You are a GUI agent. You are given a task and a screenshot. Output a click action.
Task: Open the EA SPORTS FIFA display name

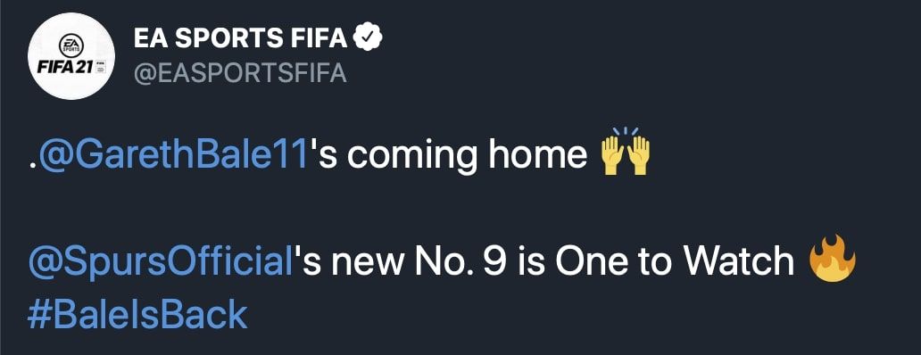pos(241,39)
